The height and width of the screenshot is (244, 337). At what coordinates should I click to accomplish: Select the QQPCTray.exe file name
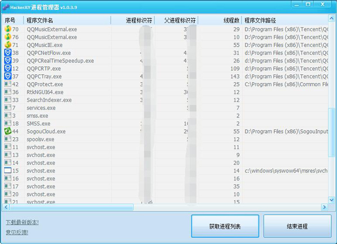[44, 76]
